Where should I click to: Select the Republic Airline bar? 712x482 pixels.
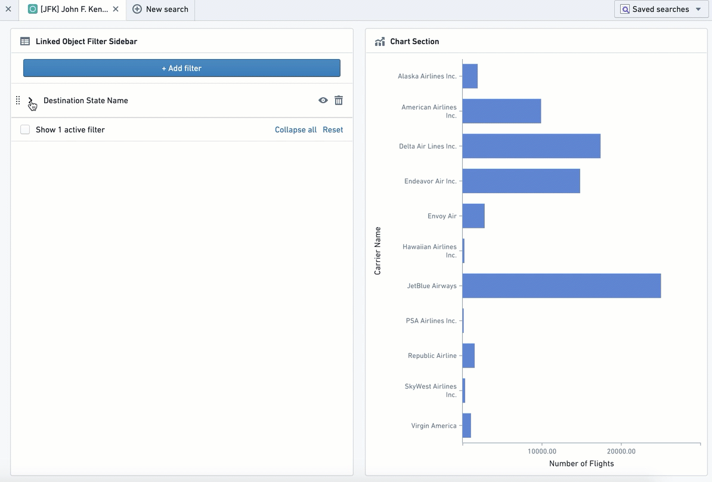click(x=469, y=356)
